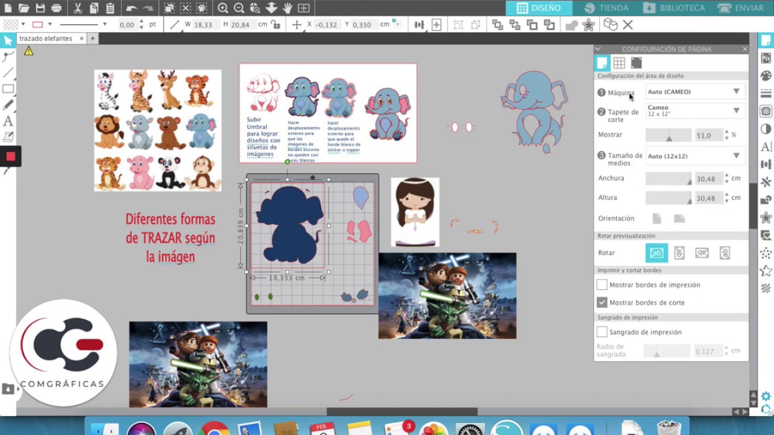The width and height of the screenshot is (774, 435).
Task: Select portrait orientation icon
Action: pyautogui.click(x=657, y=219)
